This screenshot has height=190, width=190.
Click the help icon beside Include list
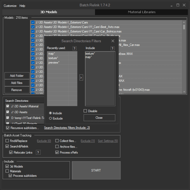click(x=113, y=49)
